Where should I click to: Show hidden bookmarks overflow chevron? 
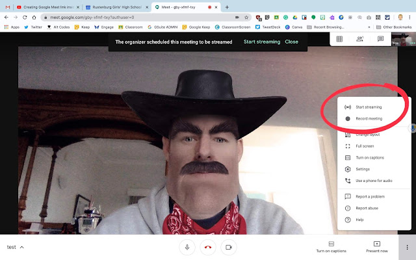tap(369, 27)
